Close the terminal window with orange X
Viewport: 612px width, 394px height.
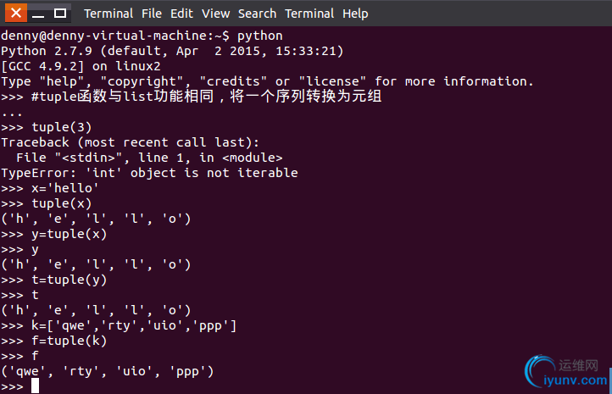click(16, 13)
